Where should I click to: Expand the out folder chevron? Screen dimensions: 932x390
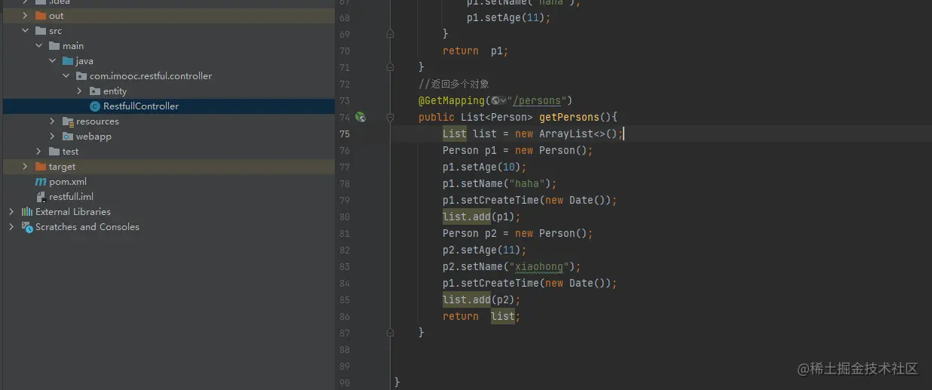pos(25,16)
